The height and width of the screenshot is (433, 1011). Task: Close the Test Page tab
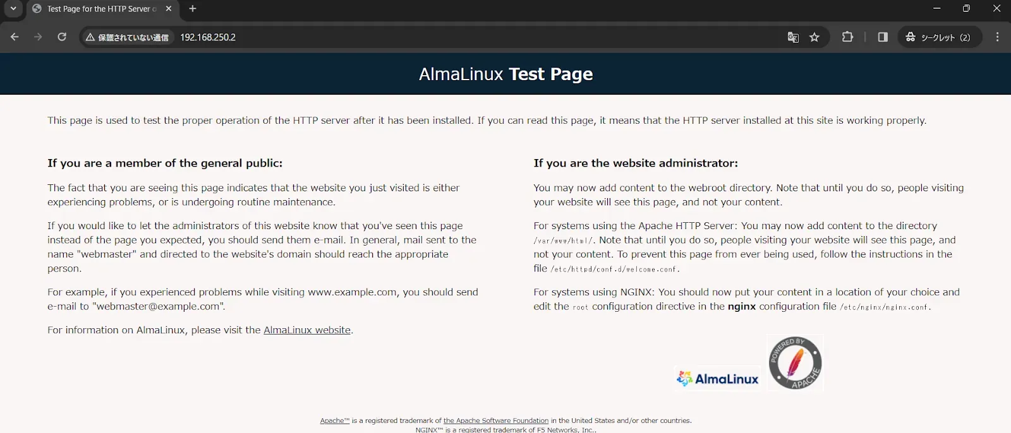click(169, 9)
